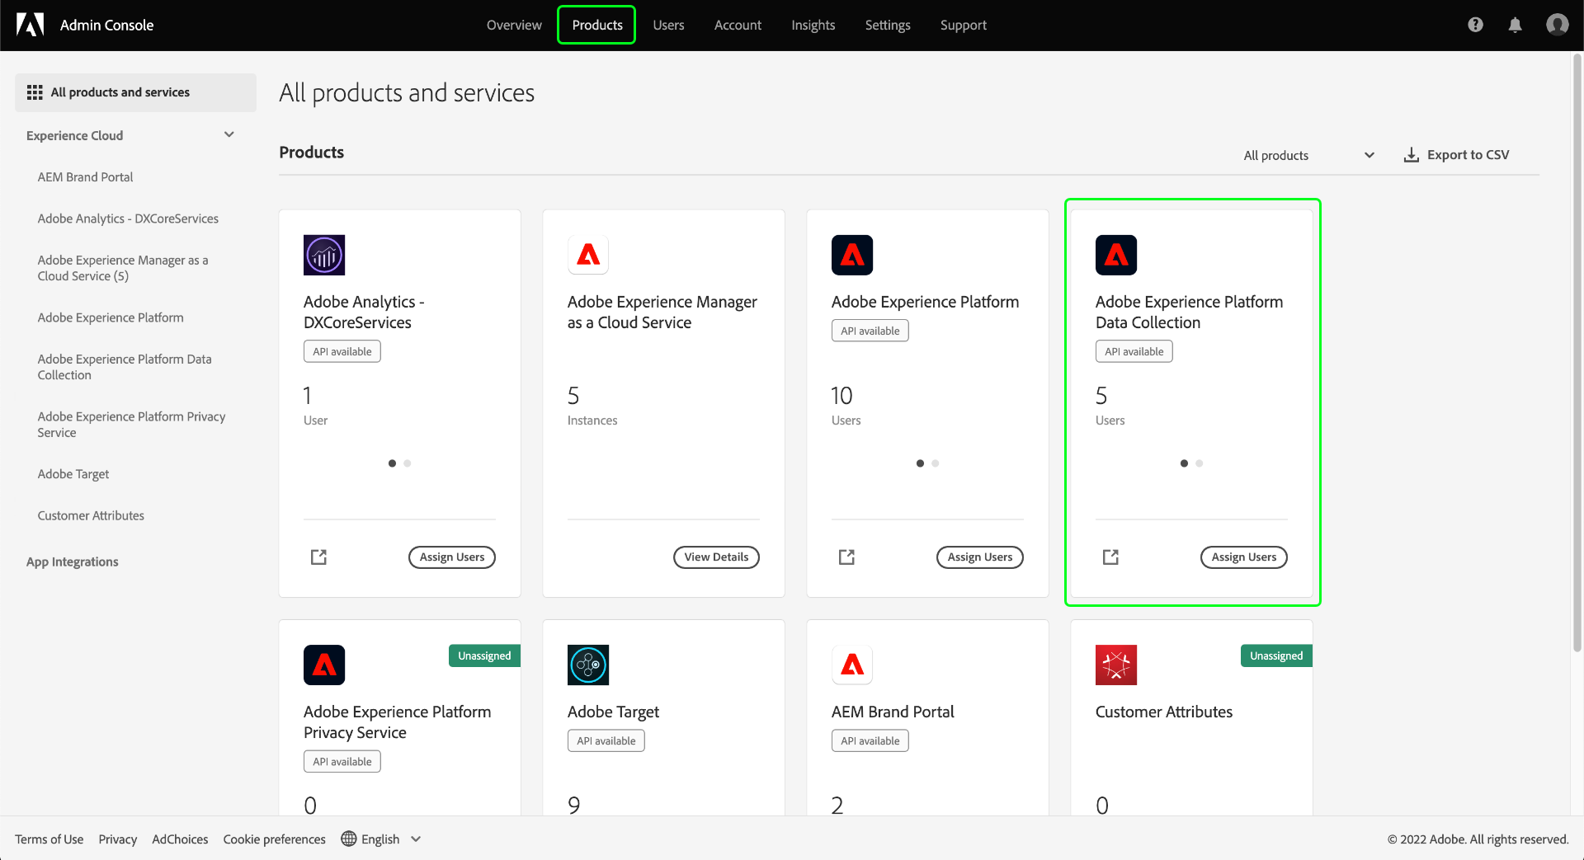1584x860 pixels.
Task: Switch to the Insights tab
Action: (x=813, y=25)
